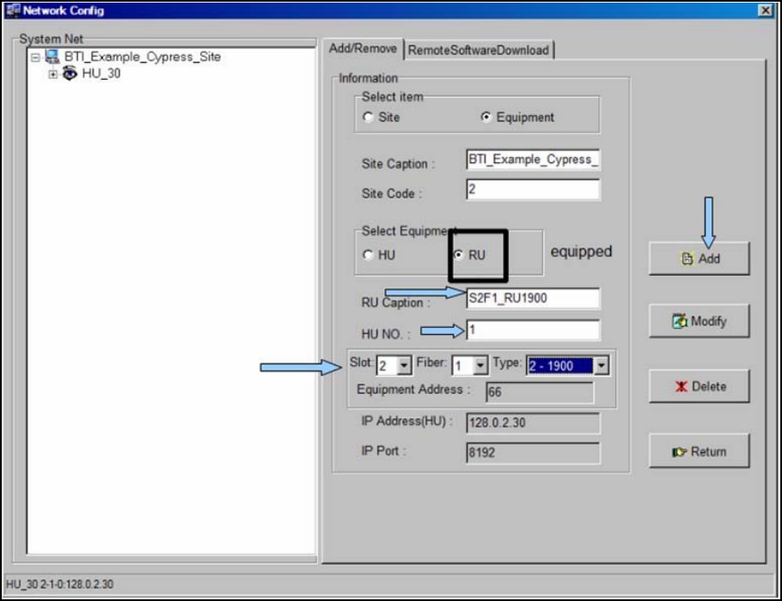This screenshot has width=782, height=601.
Task: Collapse the BTI_Example_Cypress_Site tree node
Action: click(x=35, y=58)
